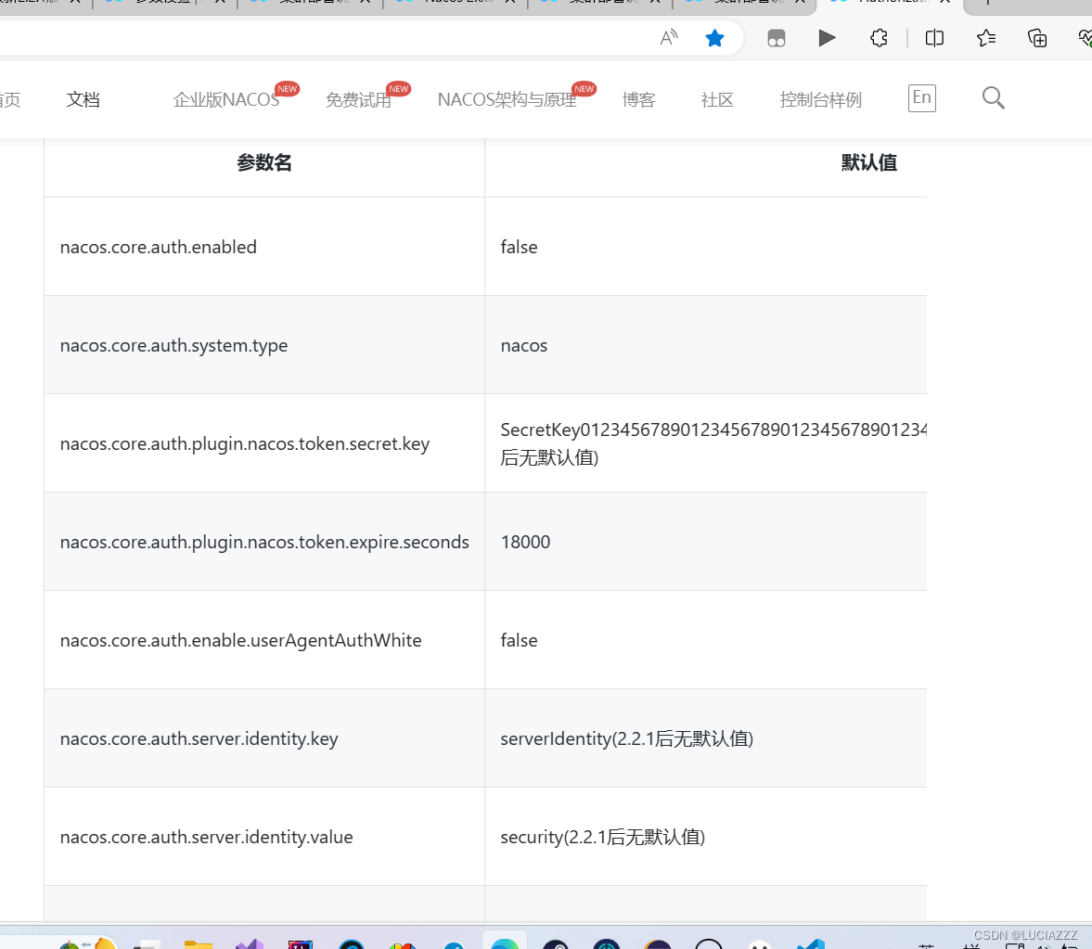
Task: Click the serverIdentity(2.2.1后无默认值) value
Action: pyautogui.click(x=627, y=738)
